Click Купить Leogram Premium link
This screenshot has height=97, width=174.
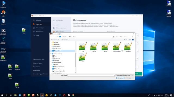tap(41, 74)
